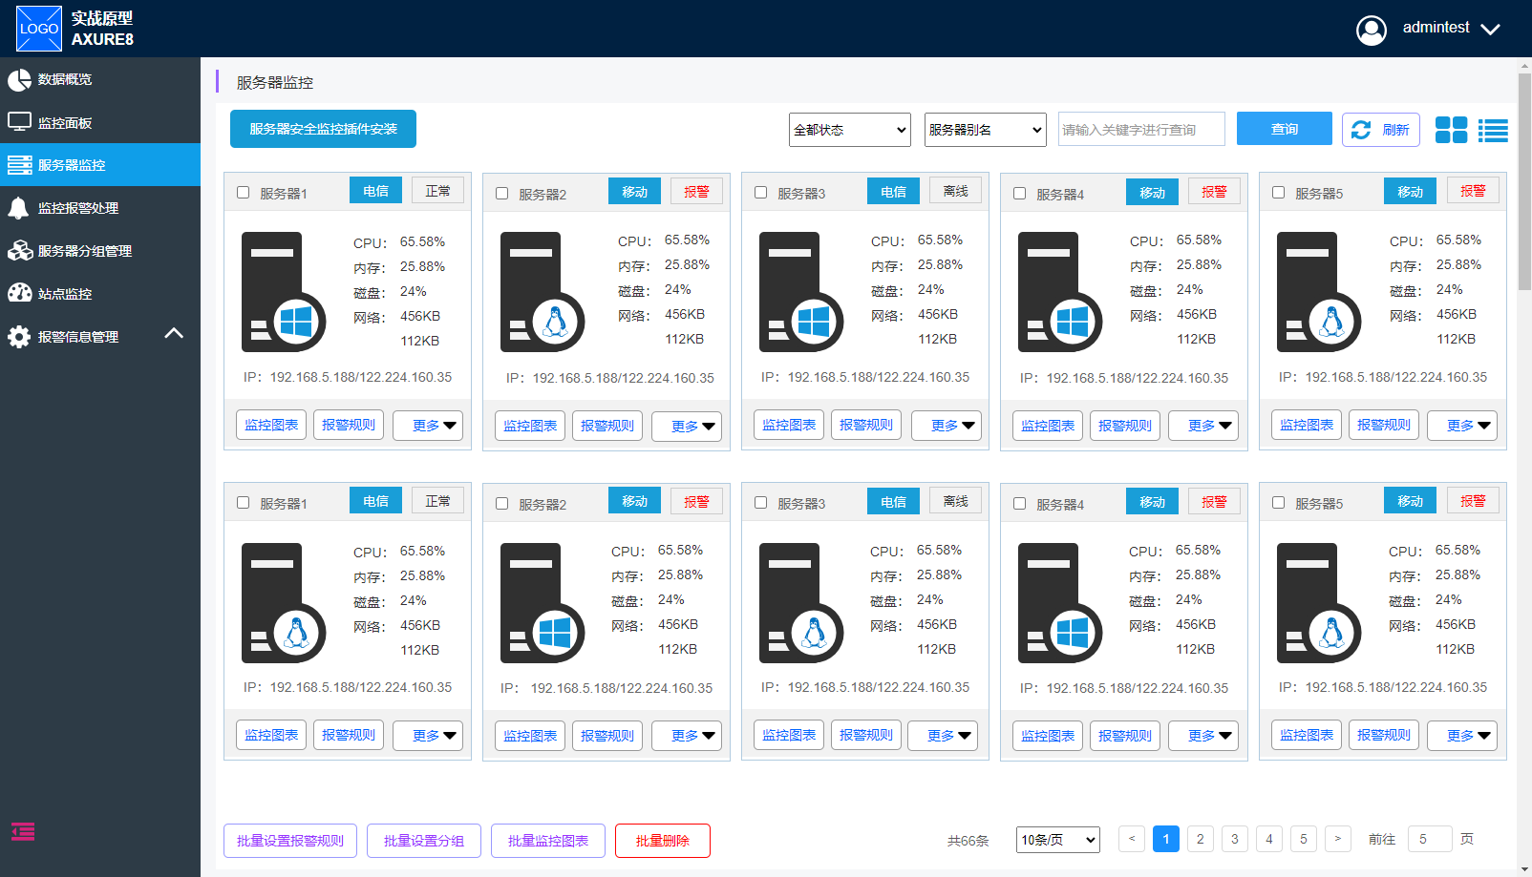Open the admintest account chevron menu
Viewport: 1532px width, 877px height.
tap(1490, 30)
